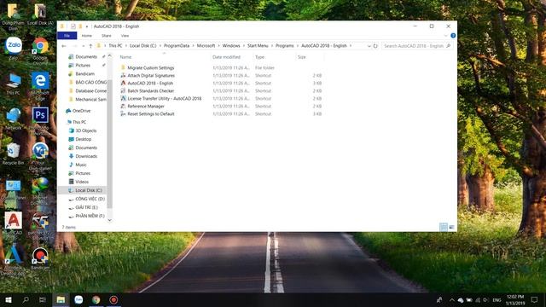
Task: Switch to details view button
Action: [x=444, y=227]
